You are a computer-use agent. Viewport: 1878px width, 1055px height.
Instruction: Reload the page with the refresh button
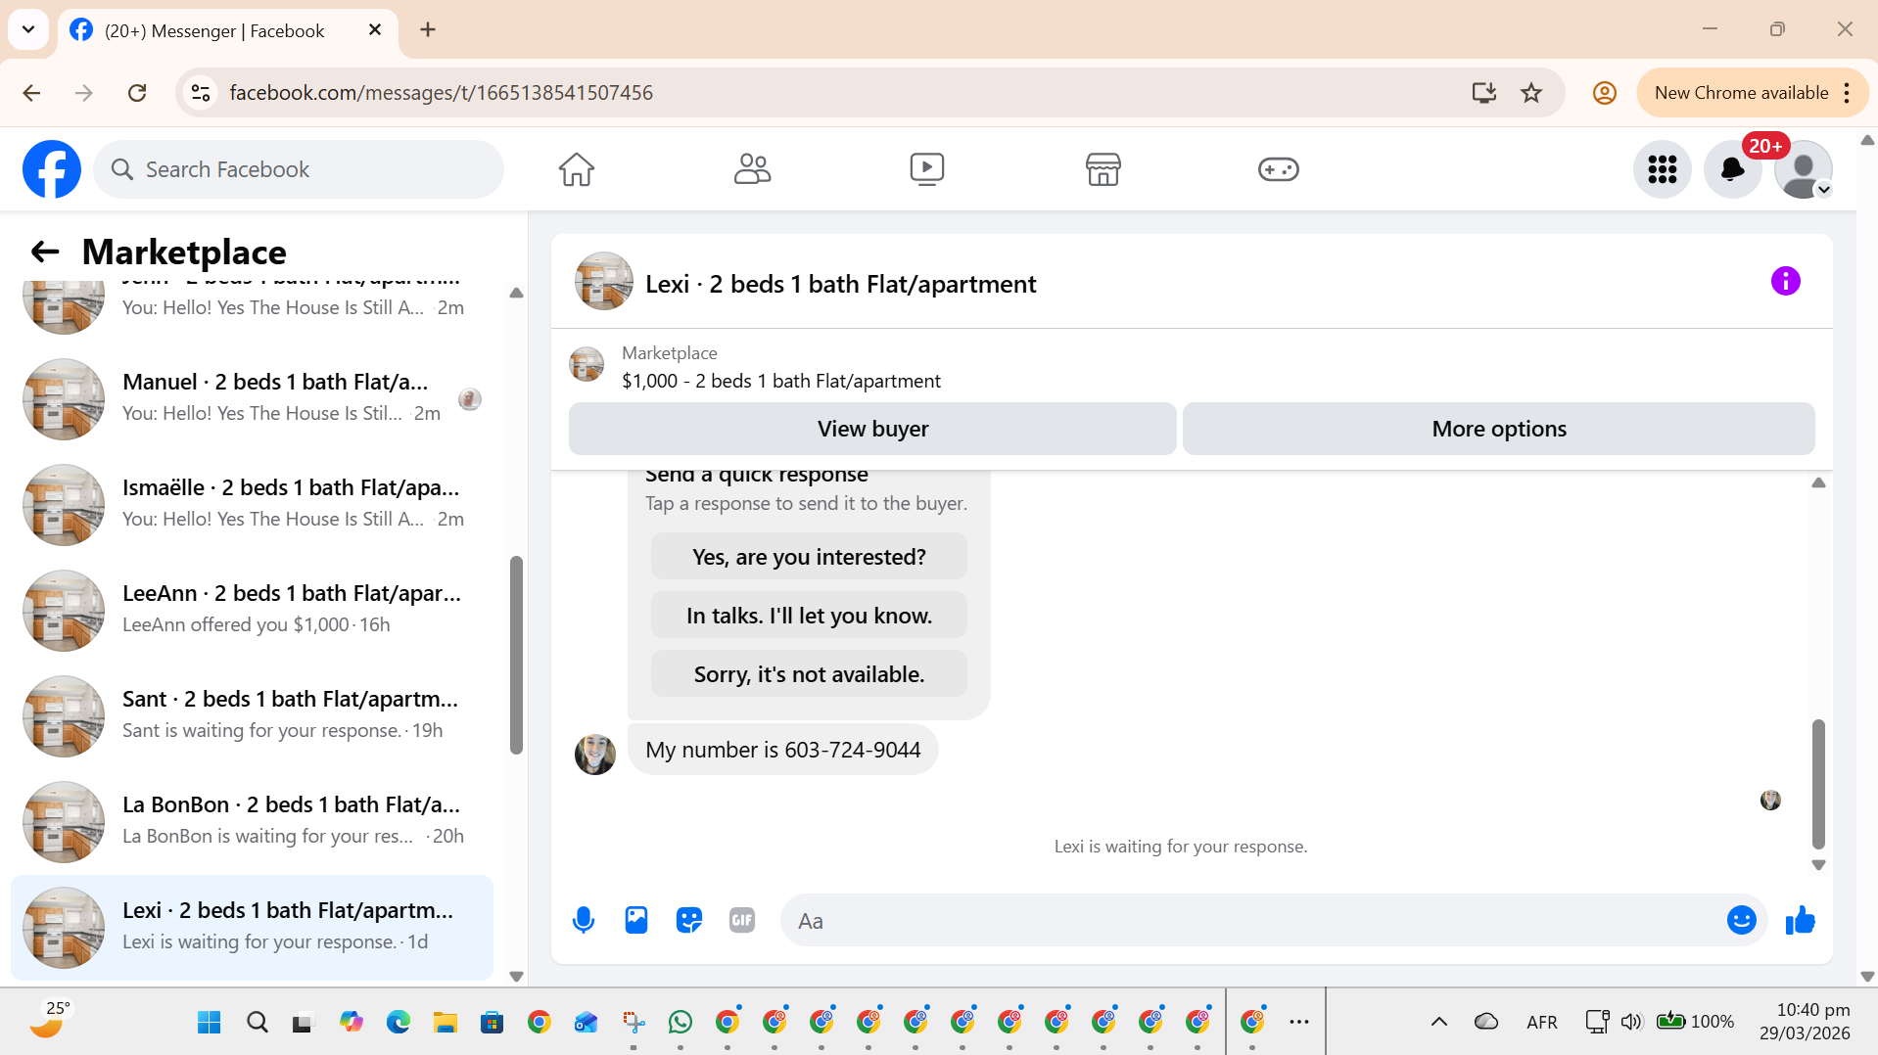tap(137, 93)
